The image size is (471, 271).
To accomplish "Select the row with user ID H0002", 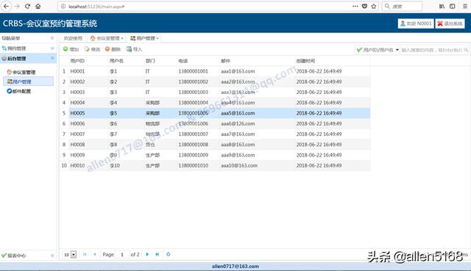I will [215, 82].
